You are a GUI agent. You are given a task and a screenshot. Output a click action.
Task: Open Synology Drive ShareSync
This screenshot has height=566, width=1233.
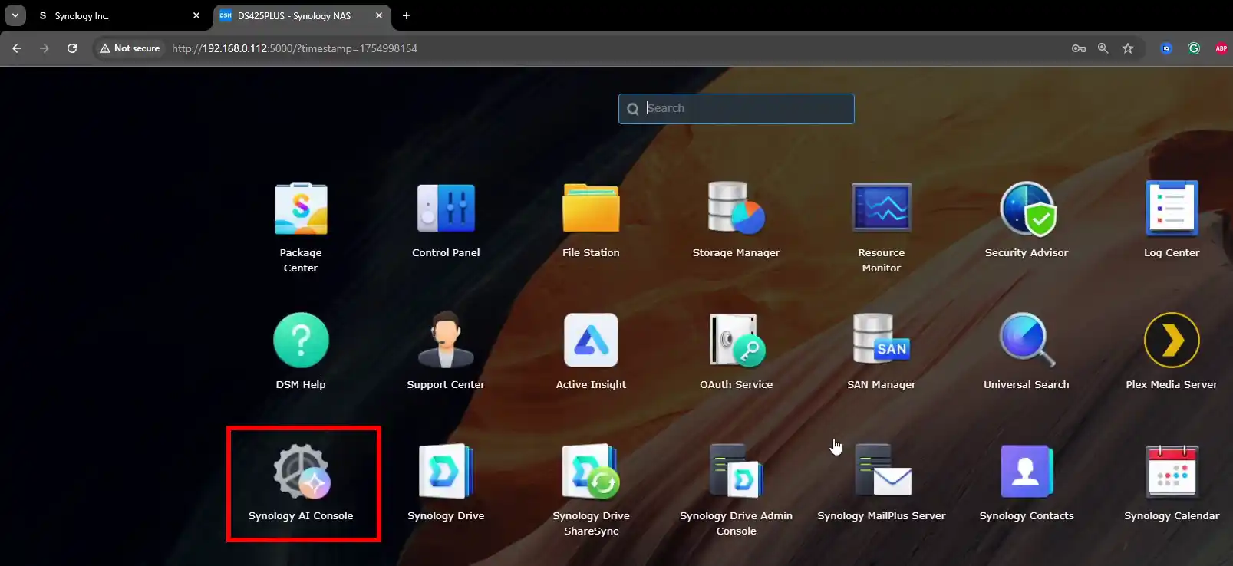(x=591, y=472)
